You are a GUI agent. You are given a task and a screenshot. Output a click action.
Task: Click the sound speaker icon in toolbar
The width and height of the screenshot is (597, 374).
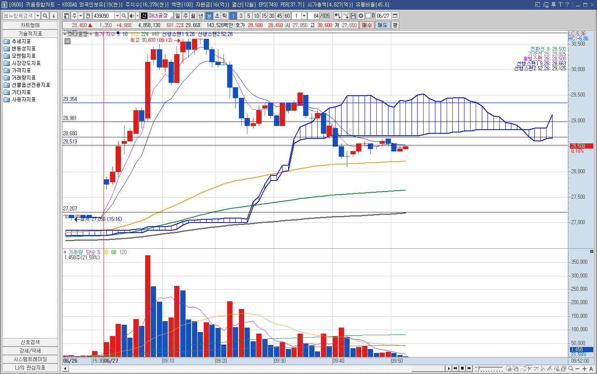point(132,16)
